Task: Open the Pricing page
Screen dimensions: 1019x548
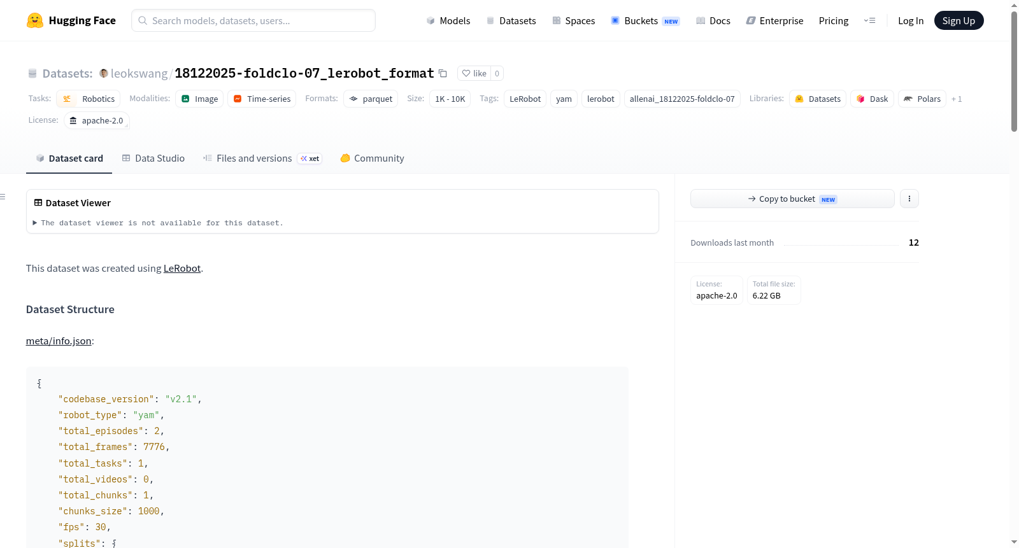Action: (834, 20)
